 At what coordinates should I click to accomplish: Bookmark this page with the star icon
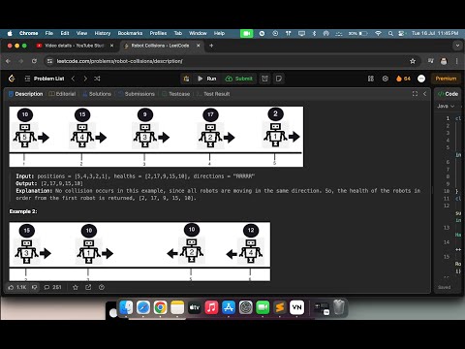point(413,61)
